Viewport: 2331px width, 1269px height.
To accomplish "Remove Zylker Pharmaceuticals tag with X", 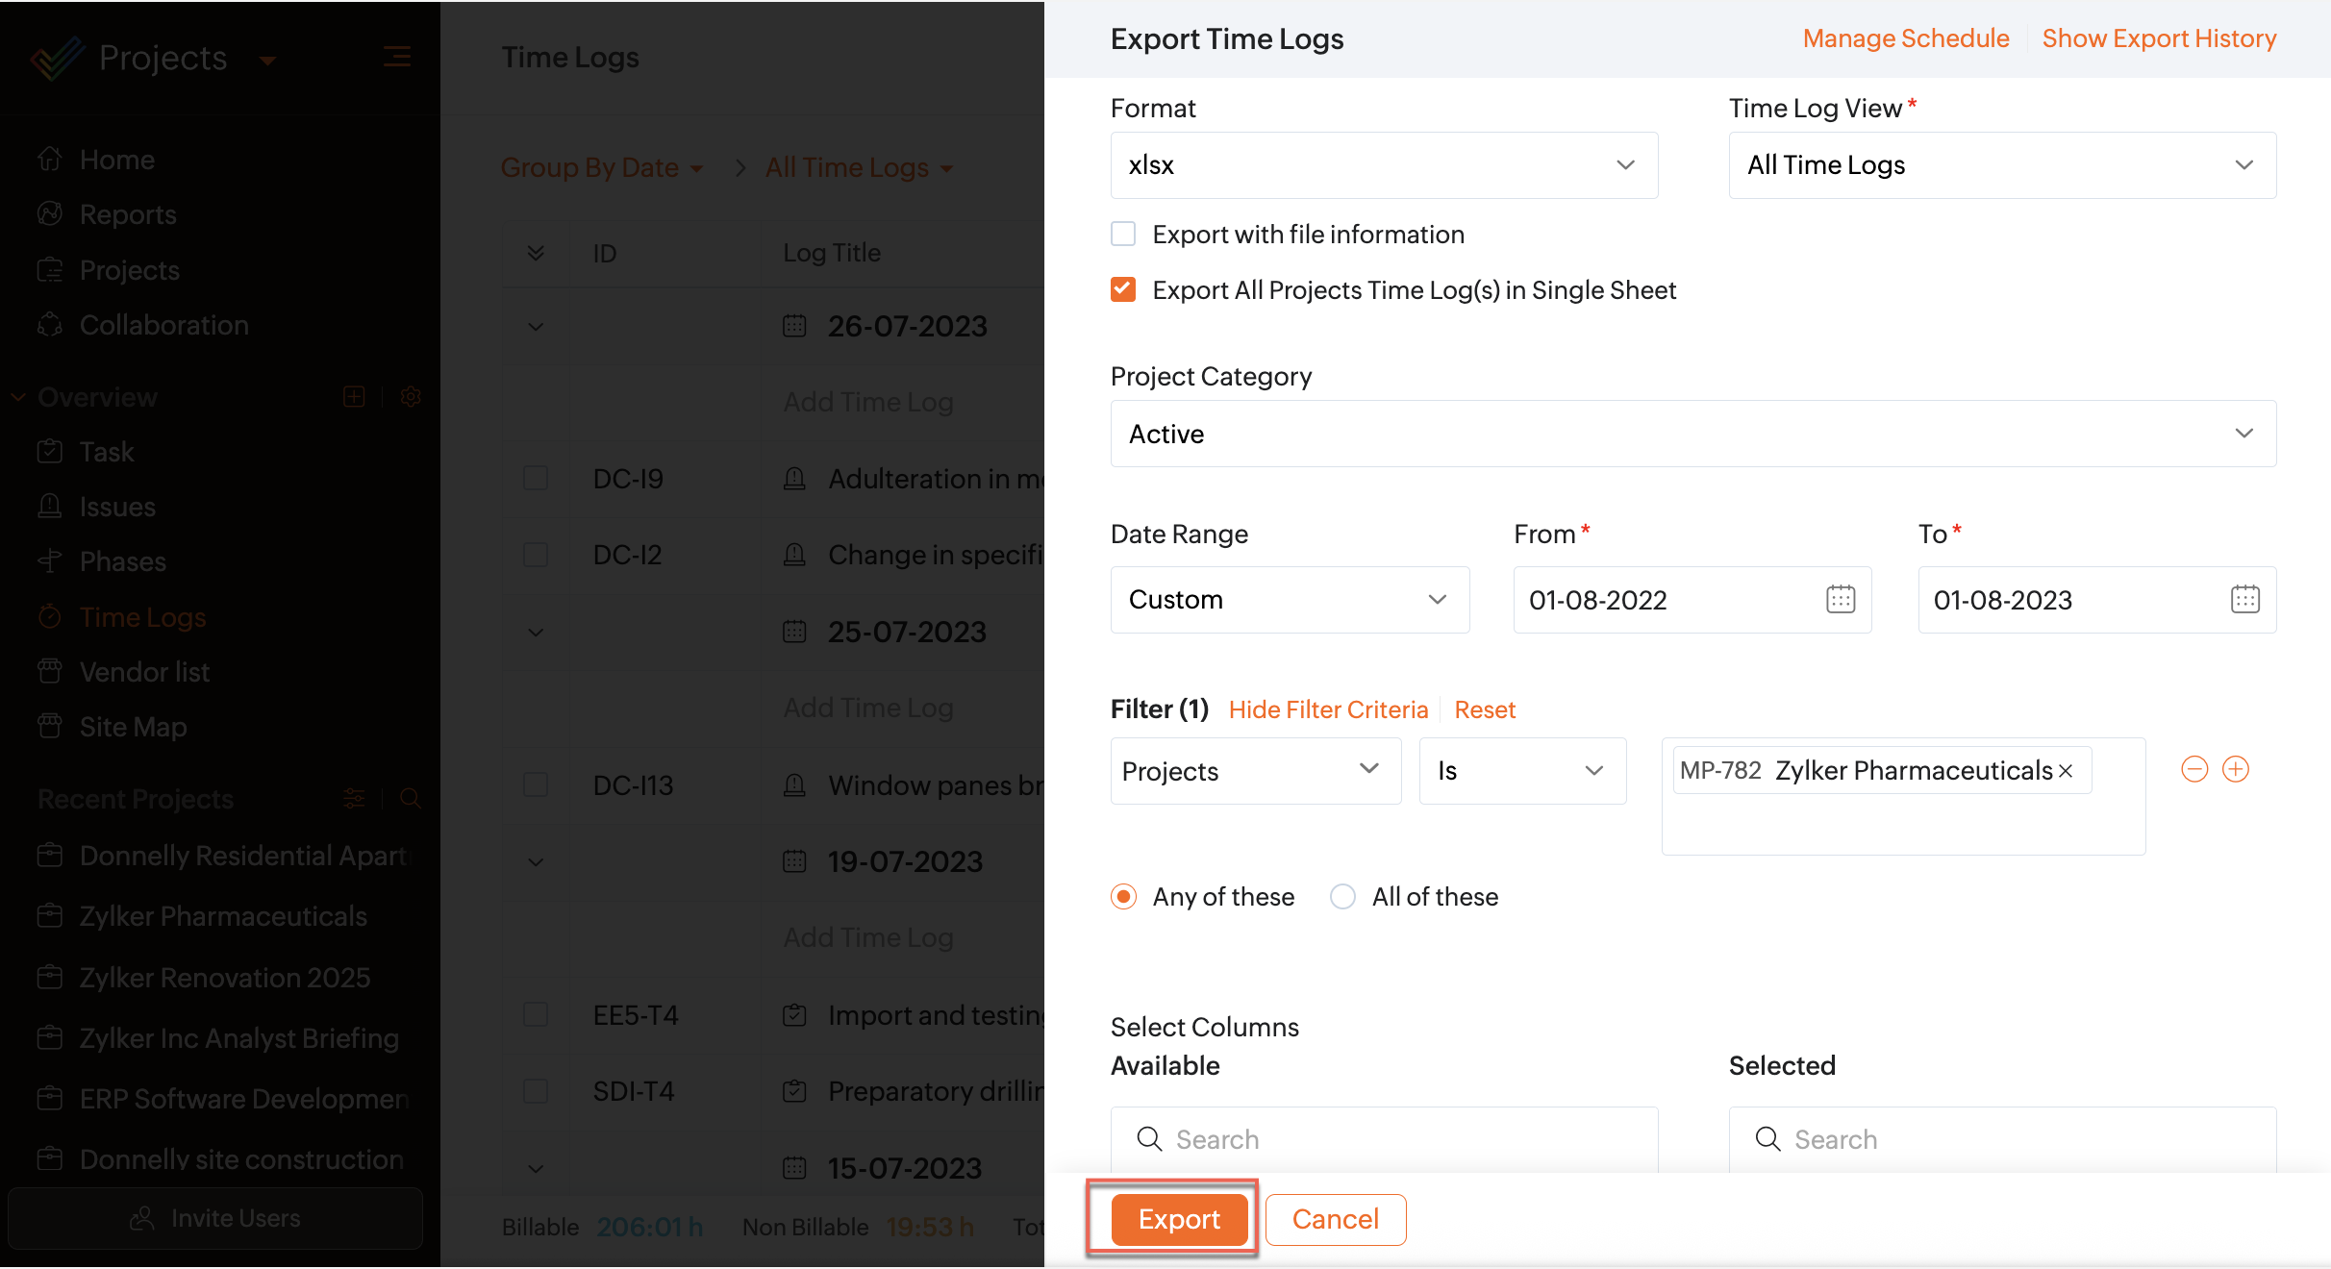I will pyautogui.click(x=2066, y=771).
